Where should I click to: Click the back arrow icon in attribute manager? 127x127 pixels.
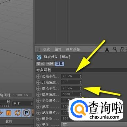coord(107,50)
